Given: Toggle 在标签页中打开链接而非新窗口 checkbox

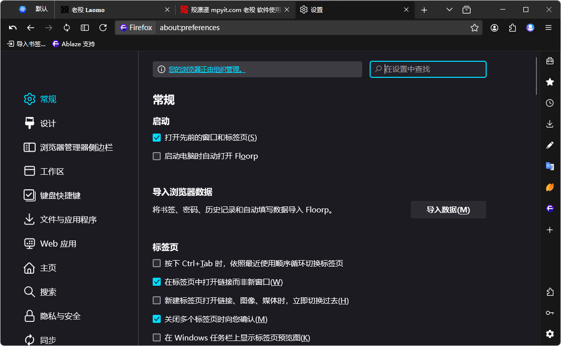Looking at the screenshot, I should pyautogui.click(x=157, y=282).
